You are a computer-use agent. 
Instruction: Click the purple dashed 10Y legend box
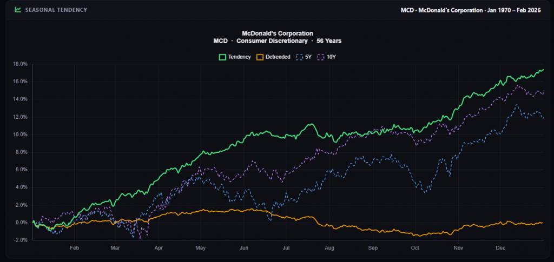321,57
